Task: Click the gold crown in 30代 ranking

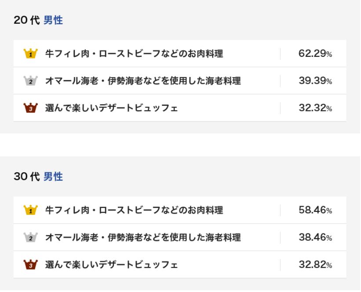Action: (30, 211)
